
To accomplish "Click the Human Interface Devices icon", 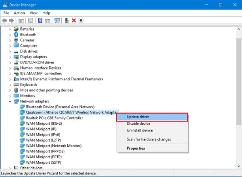I will click(x=16, y=68).
